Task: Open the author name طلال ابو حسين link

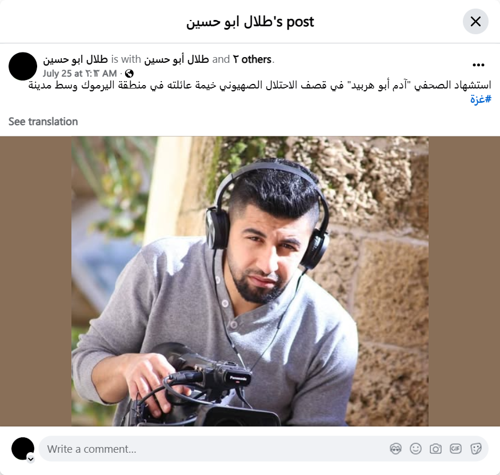Action: coord(75,59)
